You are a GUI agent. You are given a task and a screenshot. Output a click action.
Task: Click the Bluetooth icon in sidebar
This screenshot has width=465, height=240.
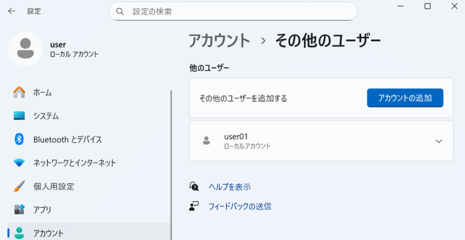19,139
